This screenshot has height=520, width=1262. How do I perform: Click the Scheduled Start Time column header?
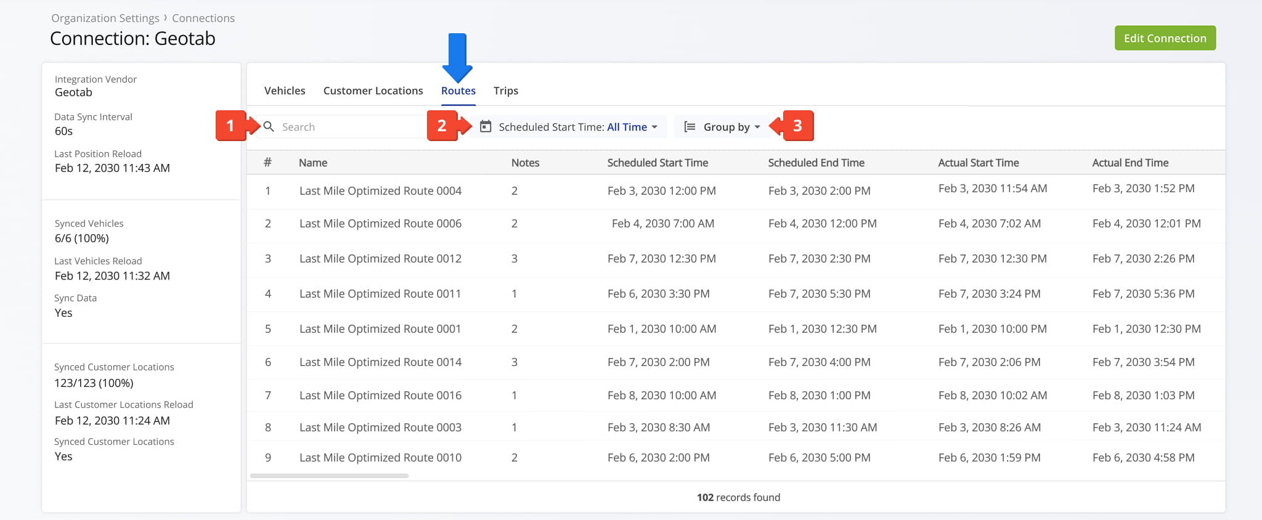pos(657,163)
